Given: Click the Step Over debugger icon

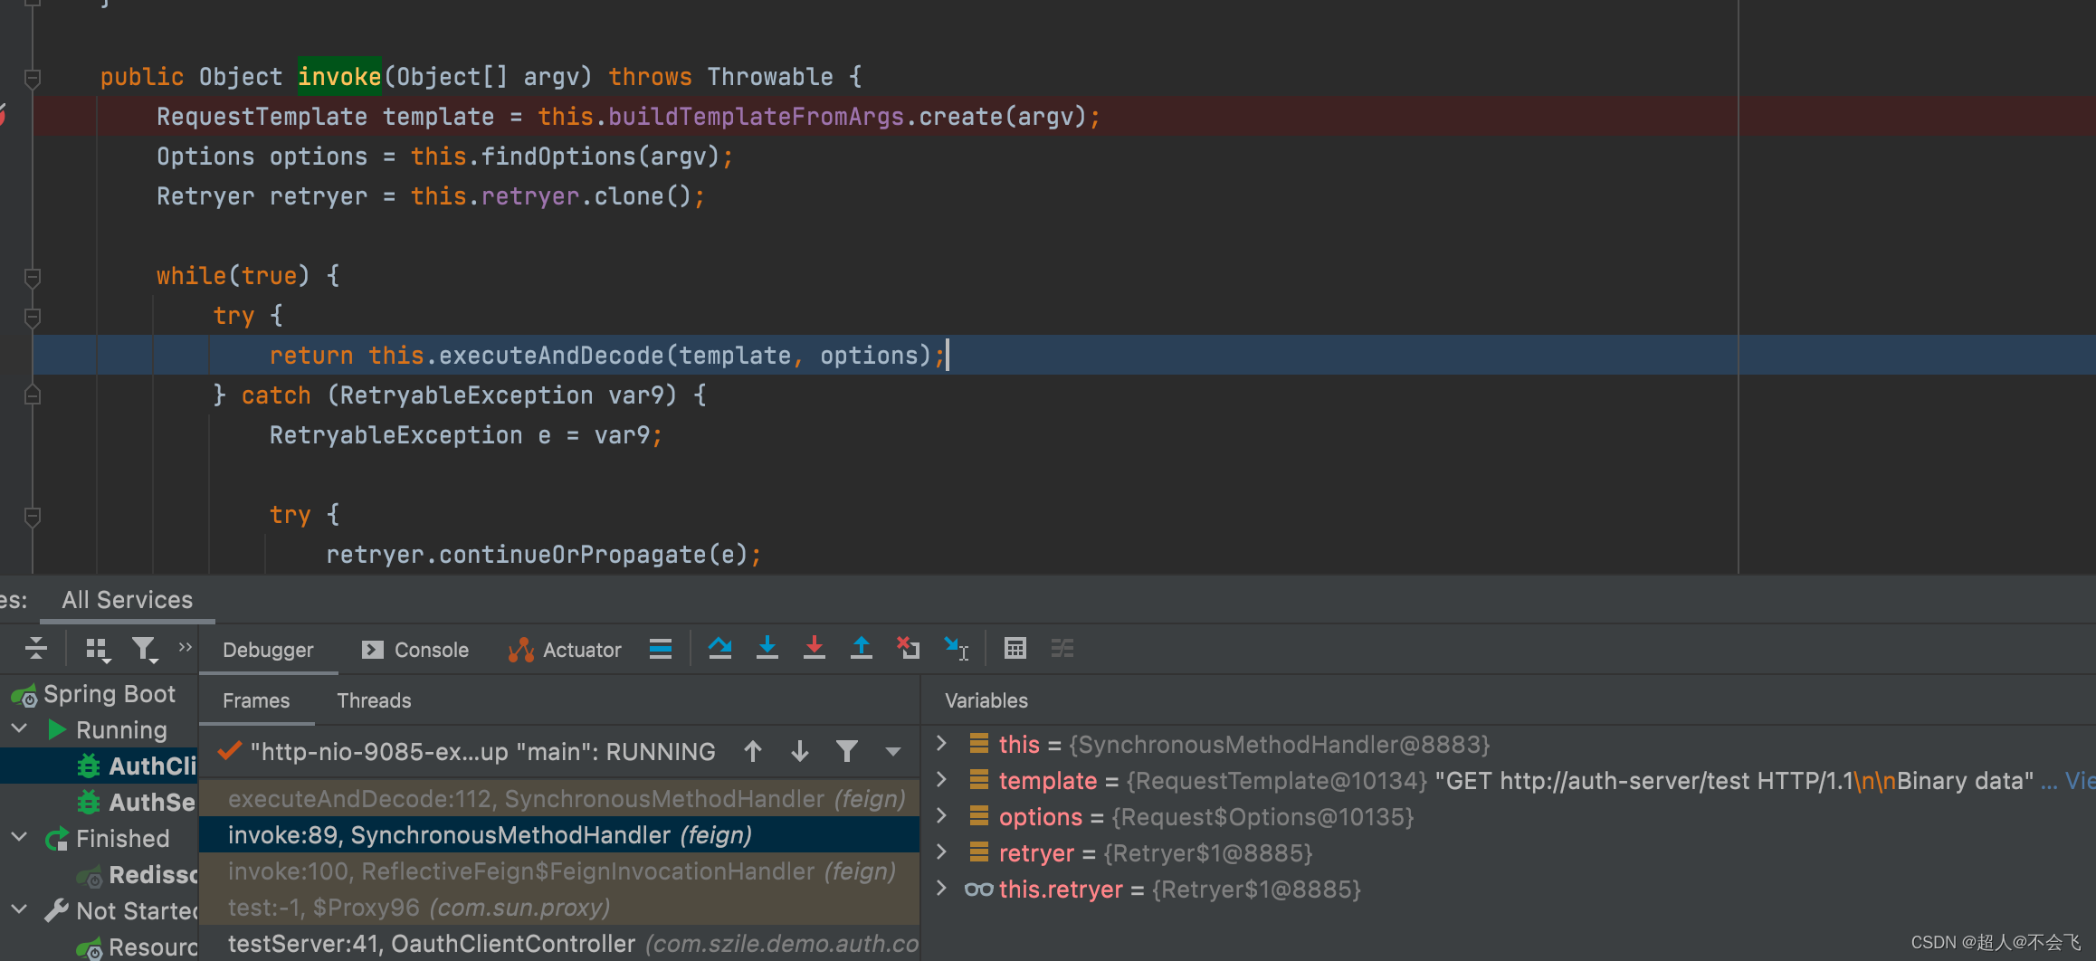Looking at the screenshot, I should 719,649.
